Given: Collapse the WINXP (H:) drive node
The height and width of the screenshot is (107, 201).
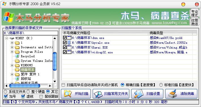Looking at the screenshot, I should click(7, 38).
